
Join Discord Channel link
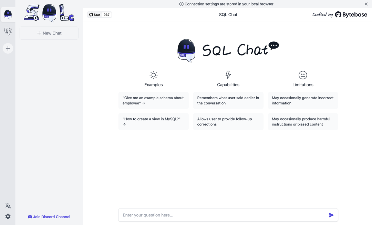(49, 217)
